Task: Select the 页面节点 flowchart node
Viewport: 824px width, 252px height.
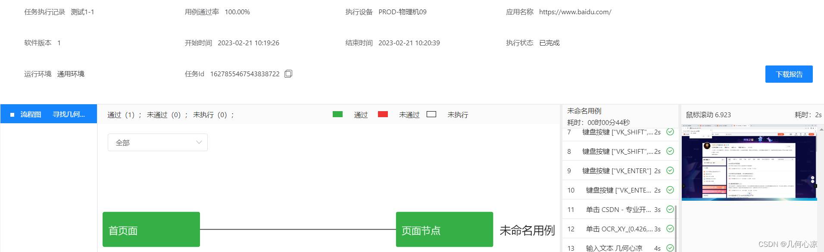Action: tap(444, 230)
